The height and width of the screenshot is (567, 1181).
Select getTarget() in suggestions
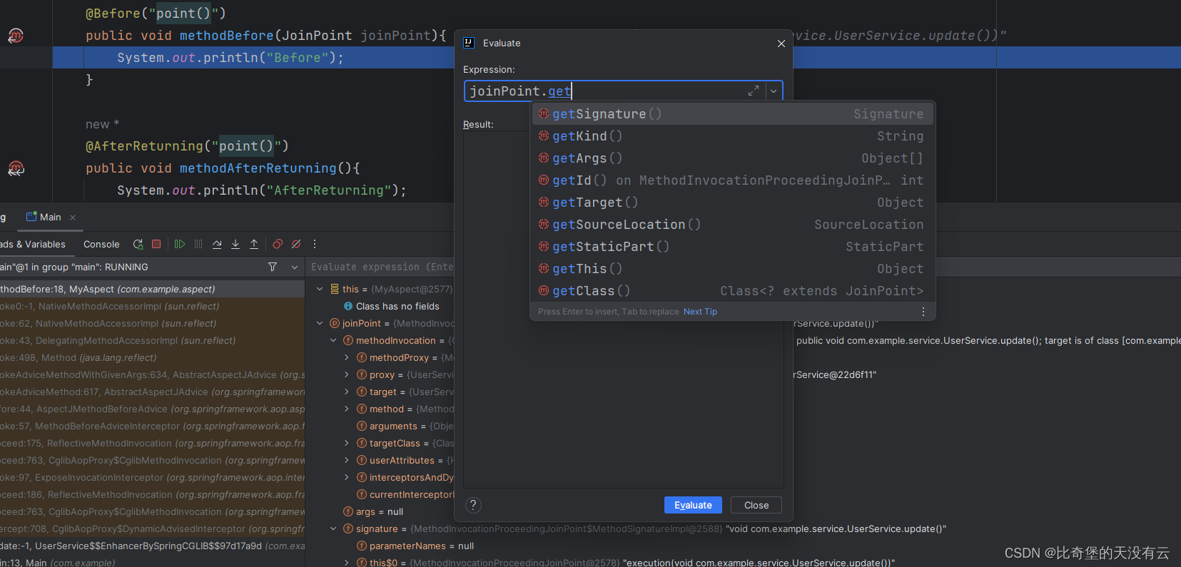[x=732, y=203]
